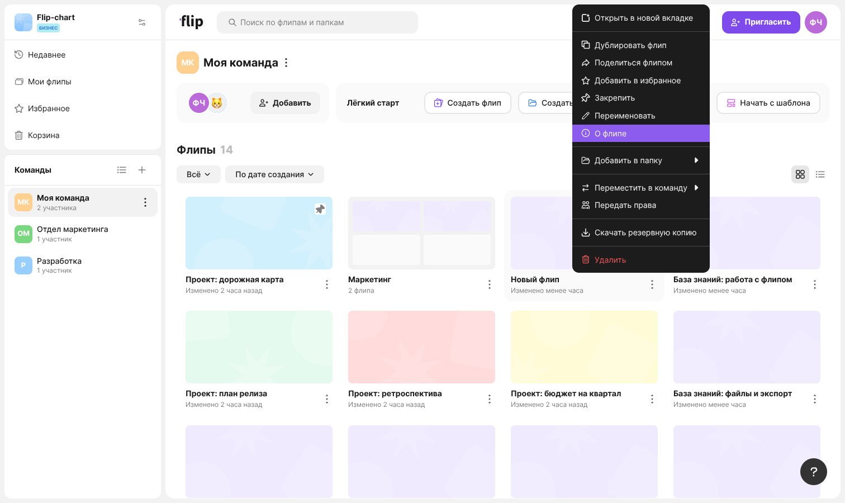Screen dimensions: 845x503
Task: Choose Поделиться флипом from menu
Action: [x=641, y=63]
